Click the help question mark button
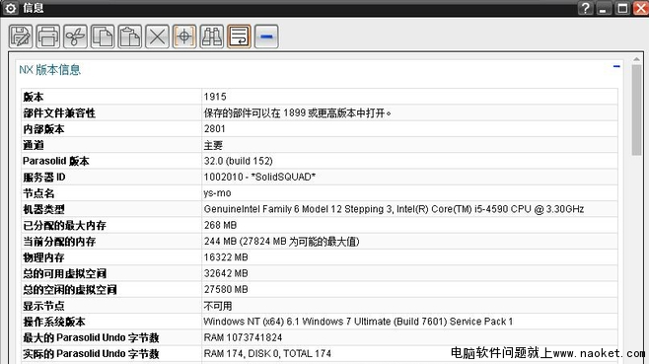Viewport: 649px width, 364px height. coord(585,8)
